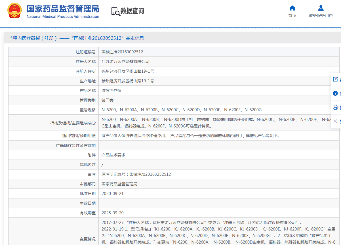Select 江苏诺万医疗设备有限公司 registrant name
This screenshot has width=341, height=245.
[125, 62]
